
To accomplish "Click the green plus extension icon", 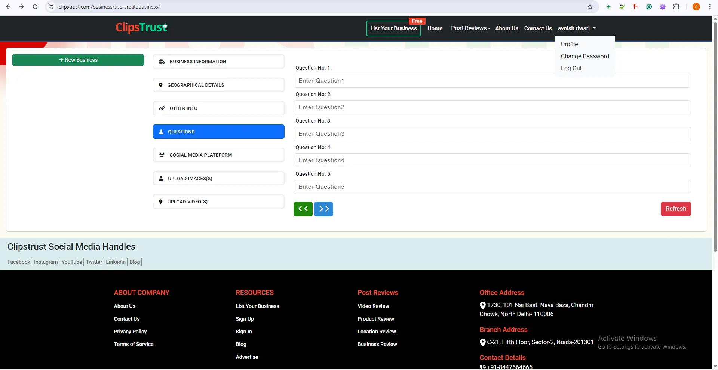I will point(609,7).
